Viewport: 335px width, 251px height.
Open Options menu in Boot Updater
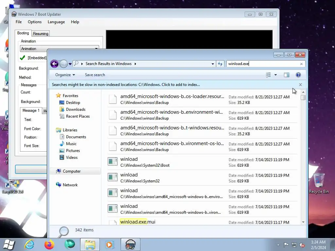(35, 22)
